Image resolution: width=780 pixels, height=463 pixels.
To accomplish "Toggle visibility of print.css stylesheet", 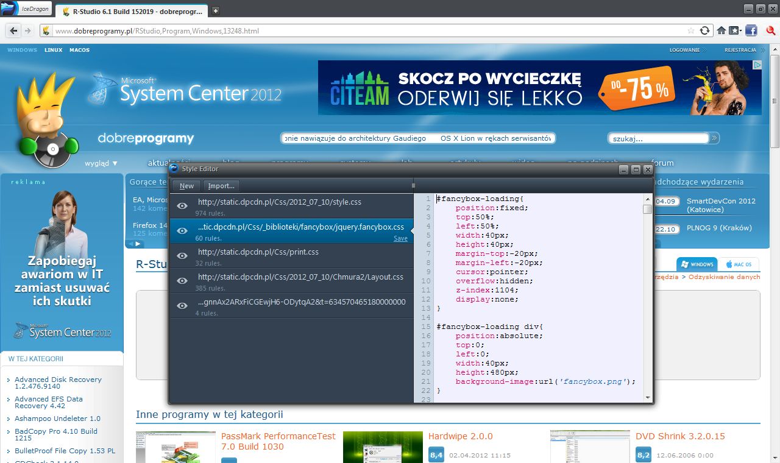I will pos(182,256).
